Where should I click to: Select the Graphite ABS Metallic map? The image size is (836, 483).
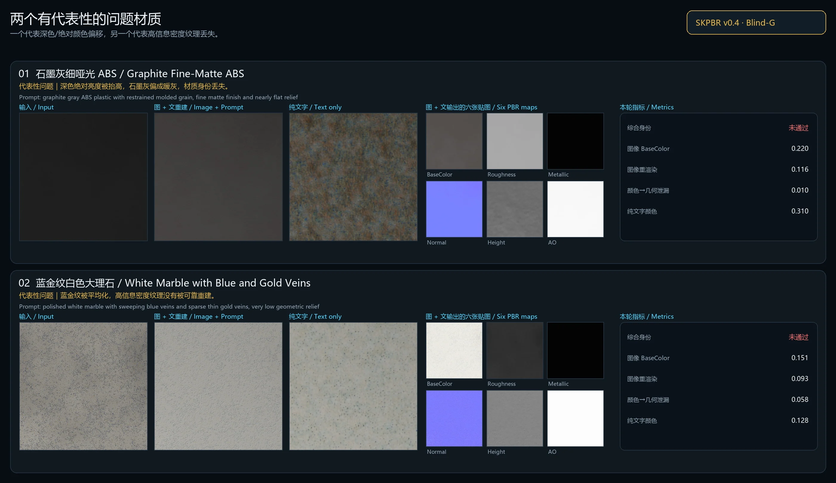coord(576,141)
